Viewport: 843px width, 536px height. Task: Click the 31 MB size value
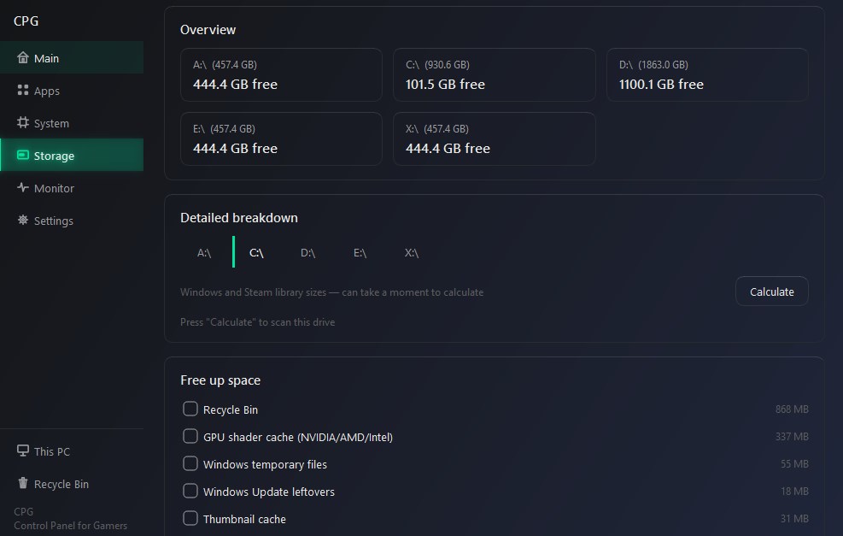coord(794,519)
